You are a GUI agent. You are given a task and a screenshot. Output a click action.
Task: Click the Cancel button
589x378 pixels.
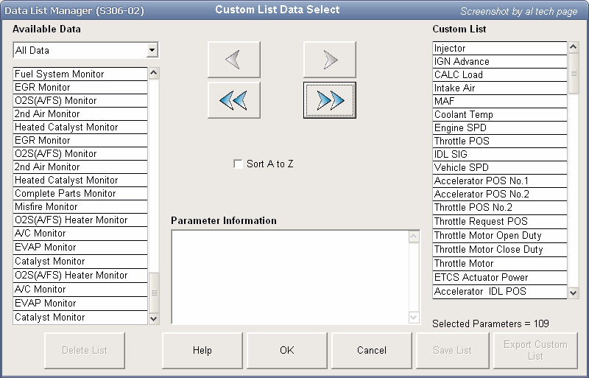point(372,350)
